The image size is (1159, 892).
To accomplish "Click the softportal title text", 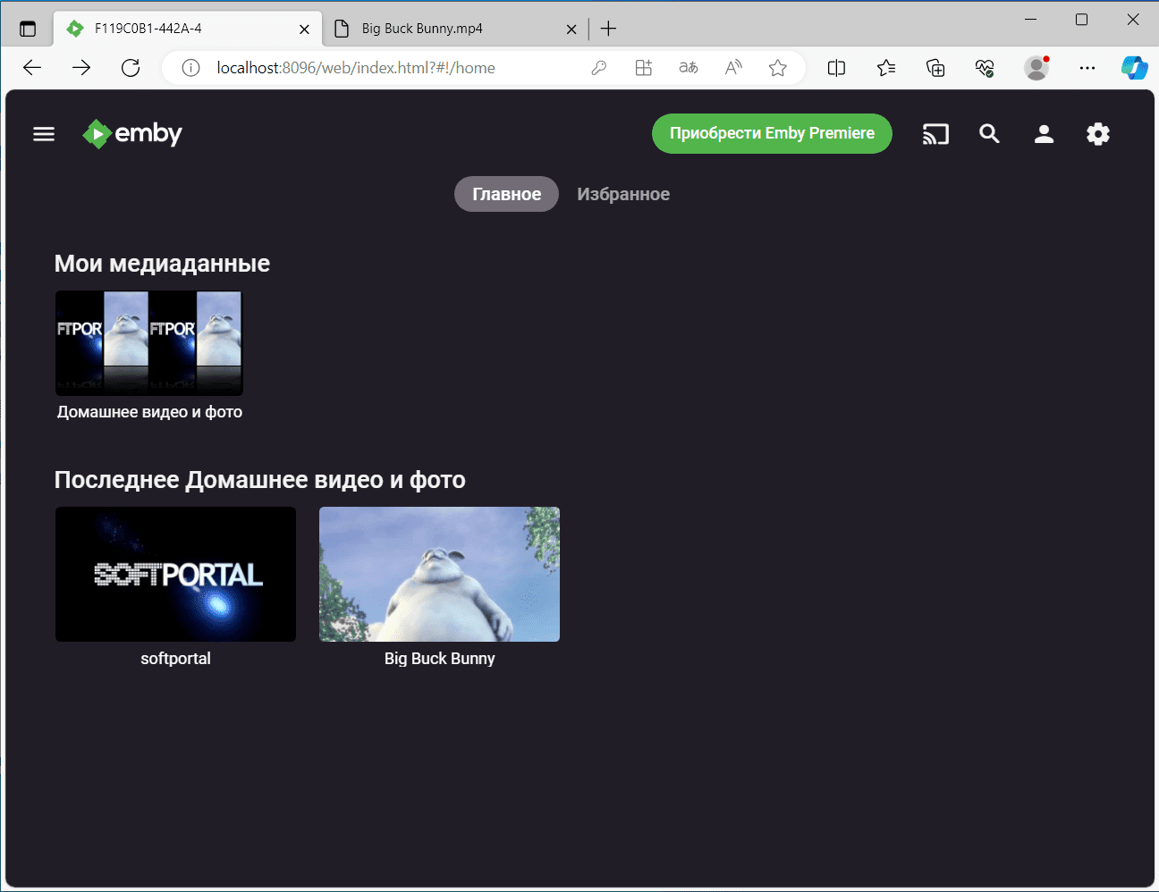I will [x=175, y=659].
